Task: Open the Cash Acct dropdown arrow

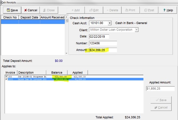Action: pyautogui.click(x=110, y=23)
